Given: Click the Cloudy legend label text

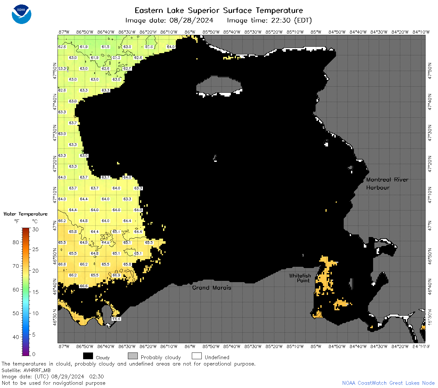Looking at the screenshot, I should [103, 358].
